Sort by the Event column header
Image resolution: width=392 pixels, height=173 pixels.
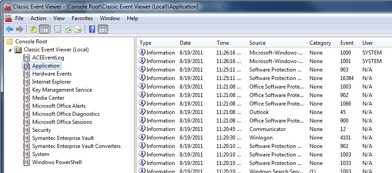(348, 43)
